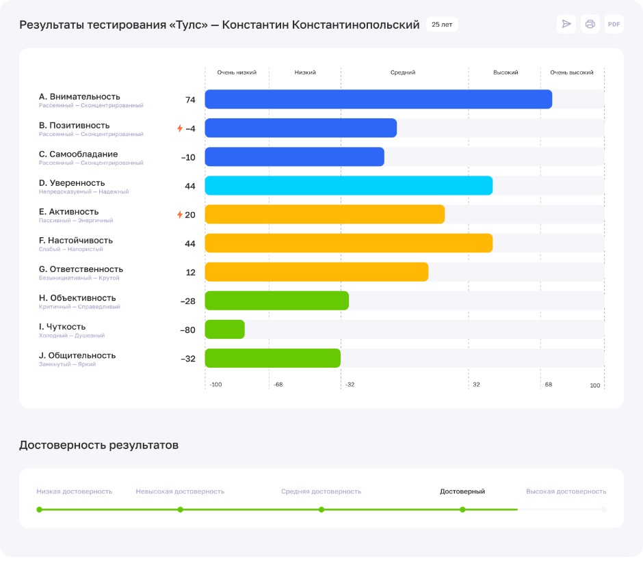The width and height of the screenshot is (643, 570).
Task: Click the «C. Самообладание» scale label
Action: click(78, 154)
